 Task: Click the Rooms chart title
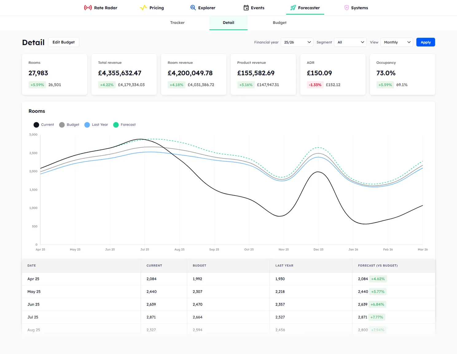(x=37, y=111)
